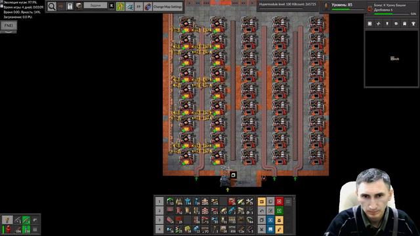
Task: Toggle the gray X shortcut button
Action: point(262,229)
